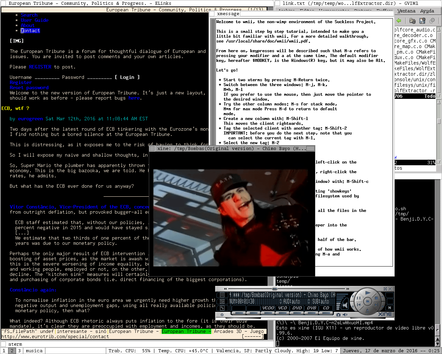
Task: Follow the User Guide link in ELinks
Action: click(x=35, y=20)
